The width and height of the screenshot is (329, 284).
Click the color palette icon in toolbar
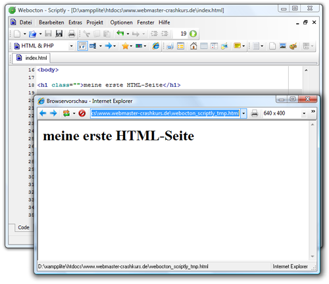tap(293, 46)
